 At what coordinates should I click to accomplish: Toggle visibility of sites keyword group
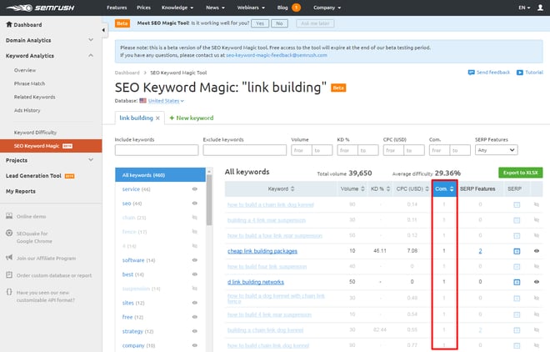(195, 303)
